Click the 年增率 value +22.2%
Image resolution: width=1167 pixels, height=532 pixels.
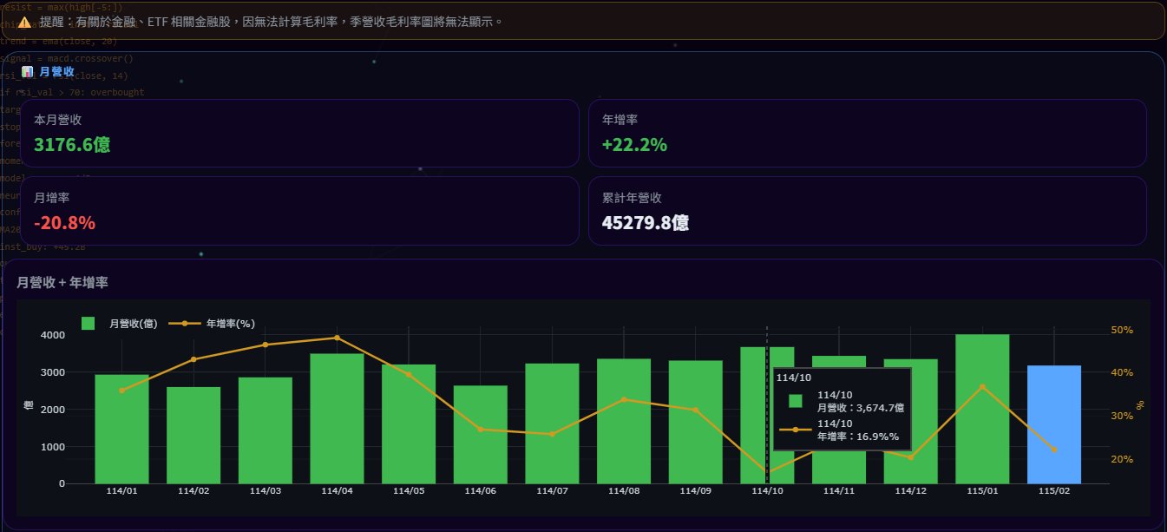coord(634,144)
